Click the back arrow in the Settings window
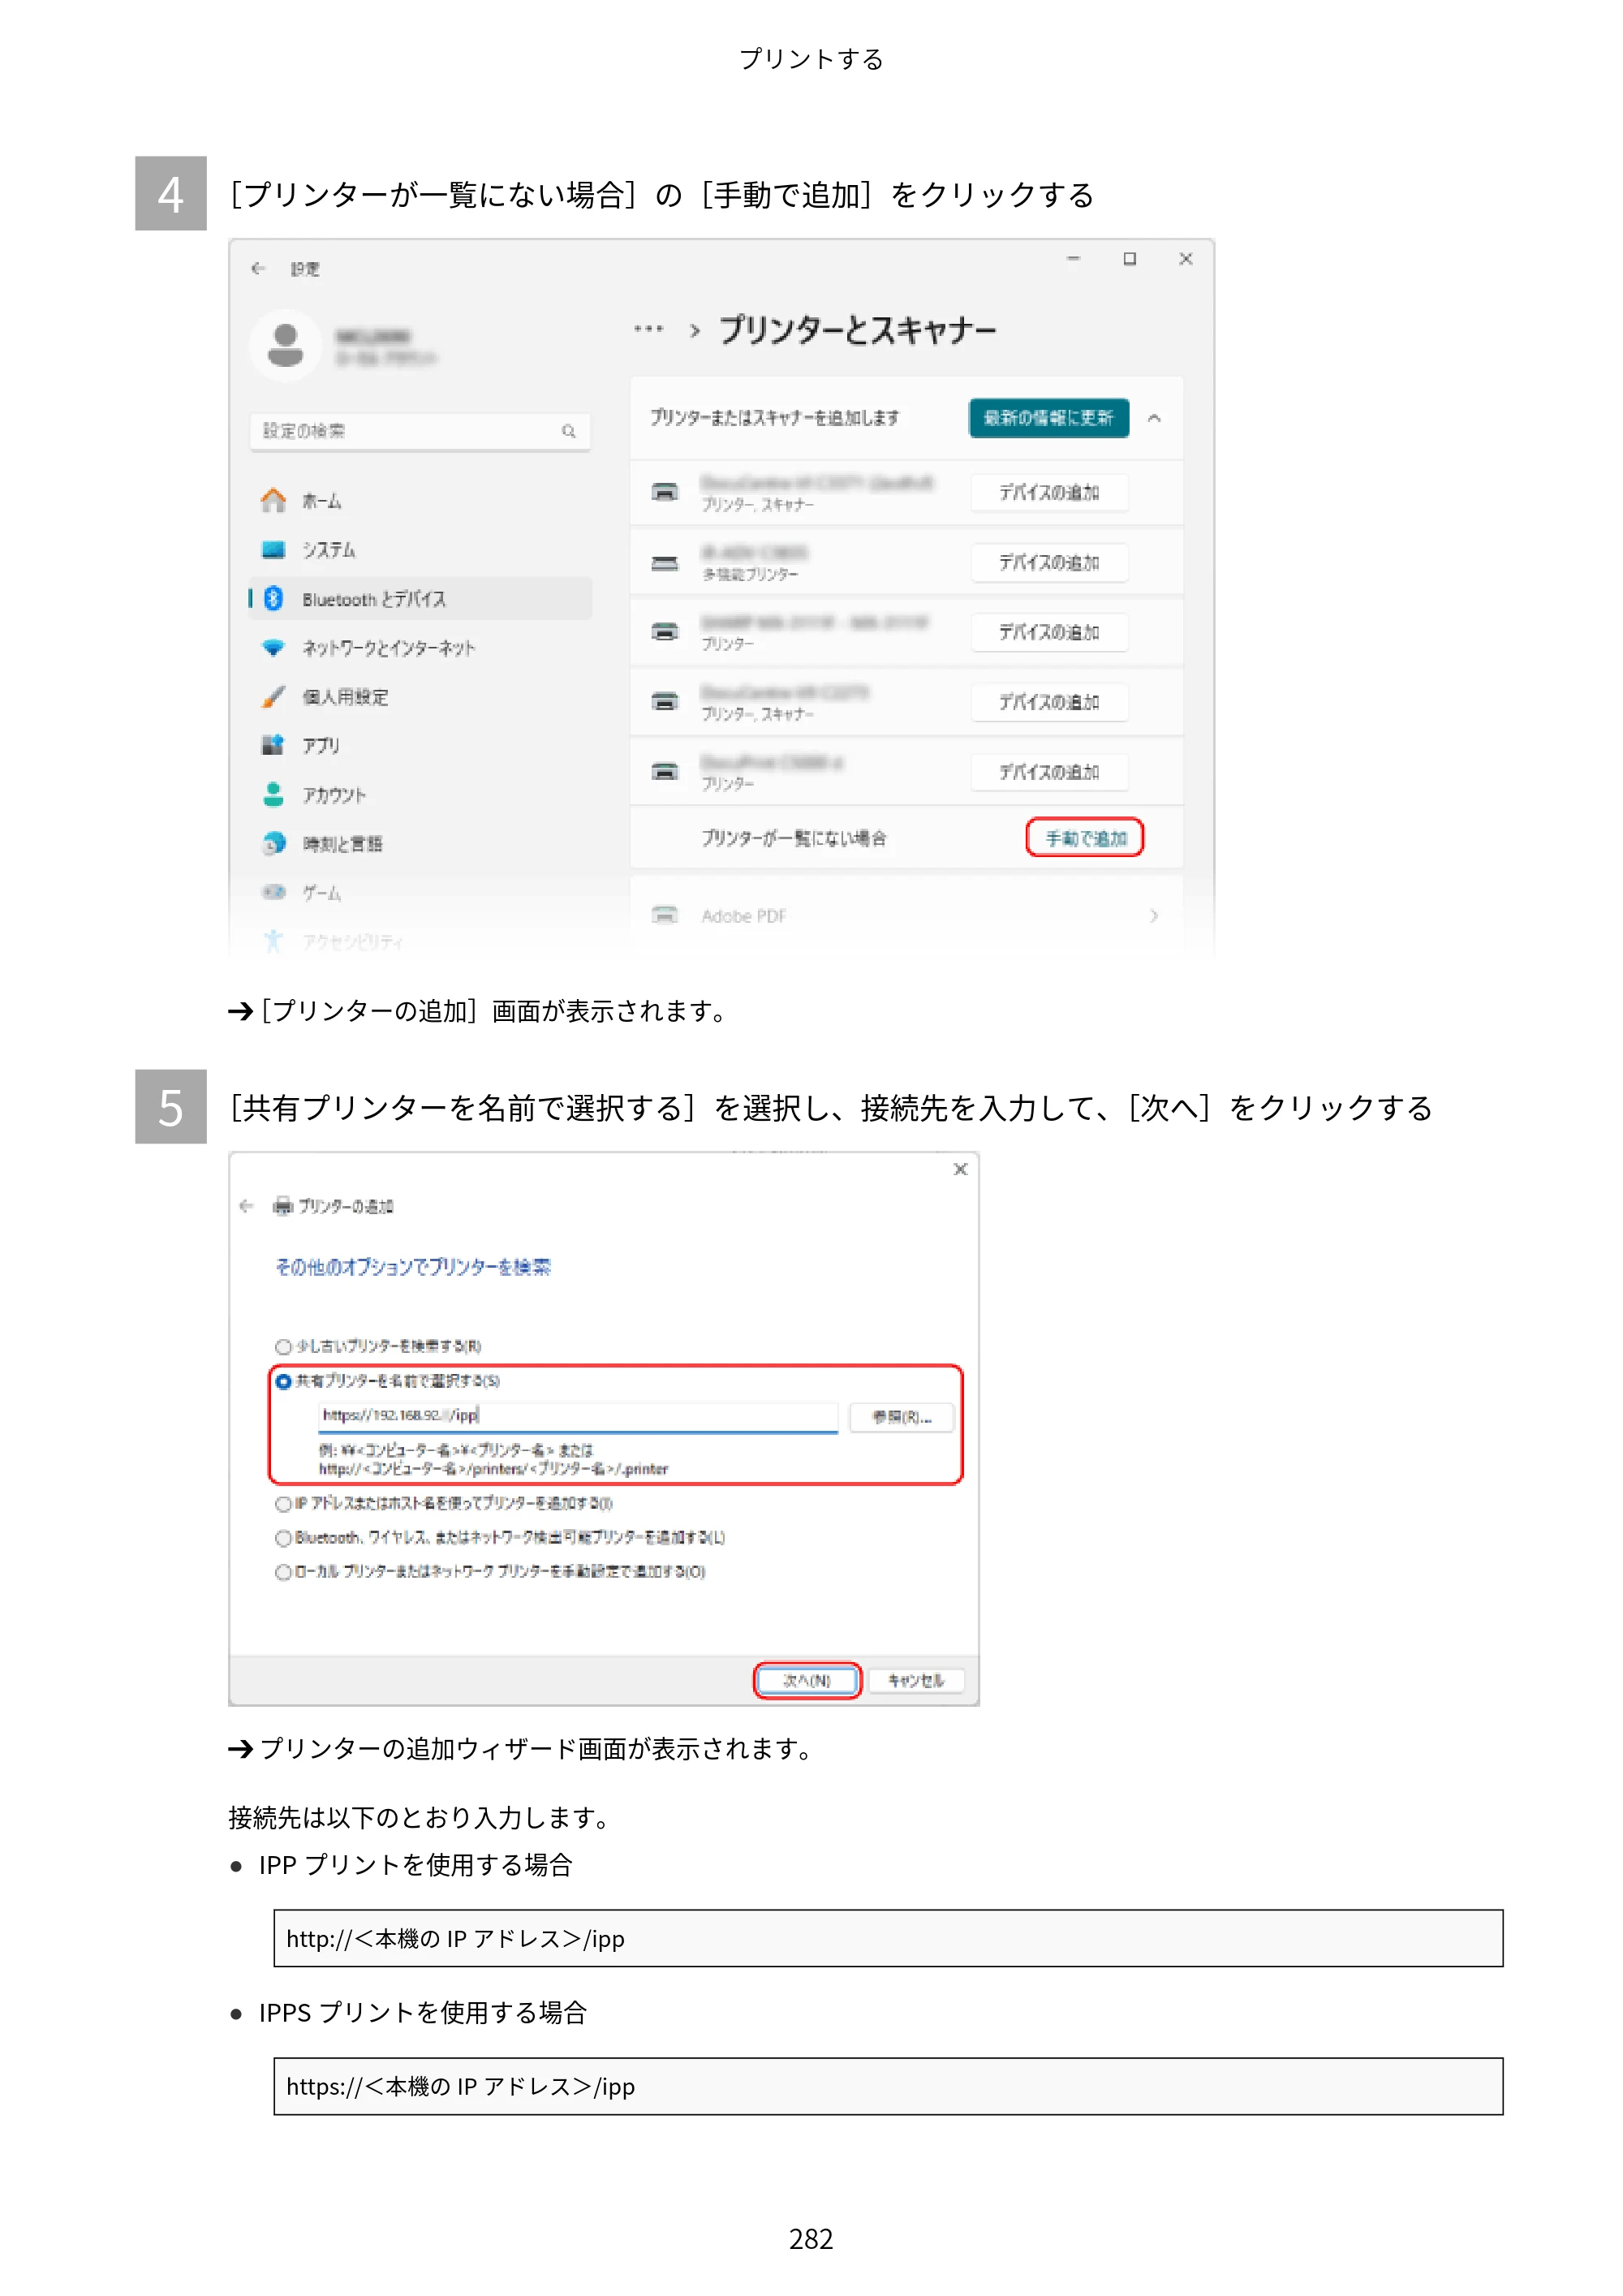 click(258, 268)
